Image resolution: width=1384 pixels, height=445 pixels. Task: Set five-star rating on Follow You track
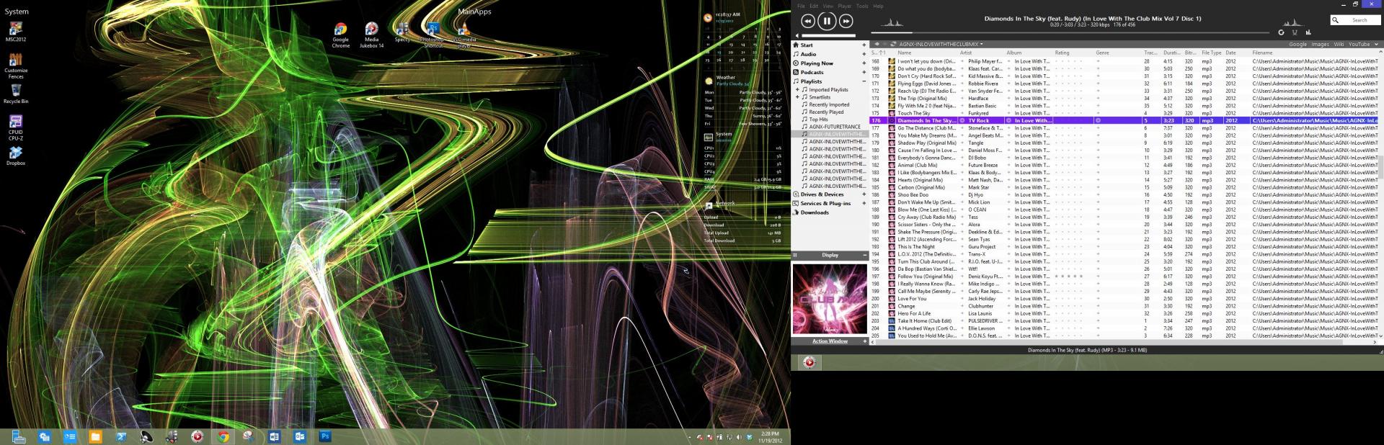tap(1080, 277)
